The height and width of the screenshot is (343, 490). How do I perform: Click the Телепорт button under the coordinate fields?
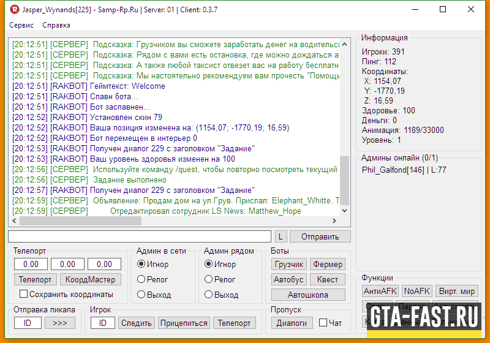point(36,279)
